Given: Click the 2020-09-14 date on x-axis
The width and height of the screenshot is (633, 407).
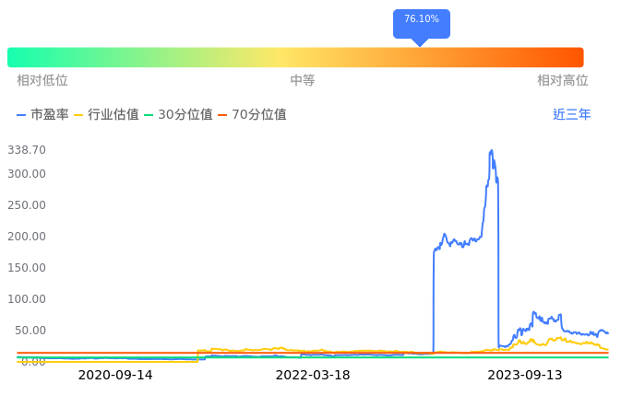Looking at the screenshot, I should (115, 376).
